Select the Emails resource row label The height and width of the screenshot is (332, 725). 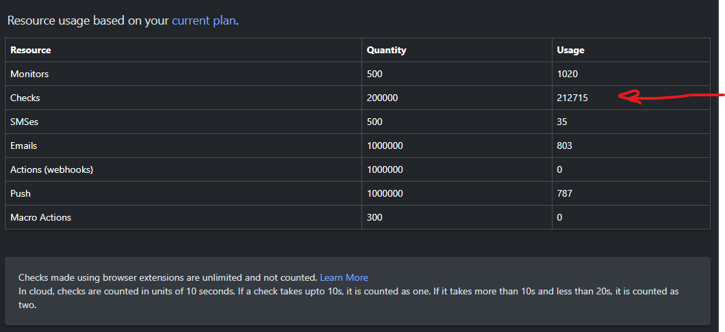tap(24, 146)
